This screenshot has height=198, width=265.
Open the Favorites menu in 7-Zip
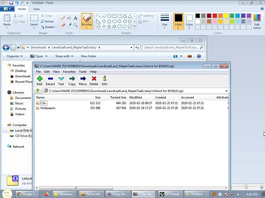(69, 72)
